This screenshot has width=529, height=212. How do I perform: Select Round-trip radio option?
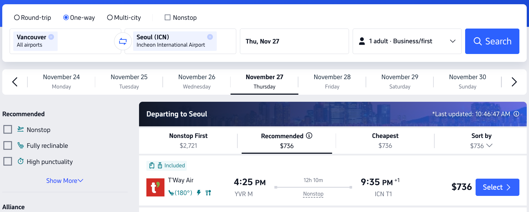tap(17, 18)
